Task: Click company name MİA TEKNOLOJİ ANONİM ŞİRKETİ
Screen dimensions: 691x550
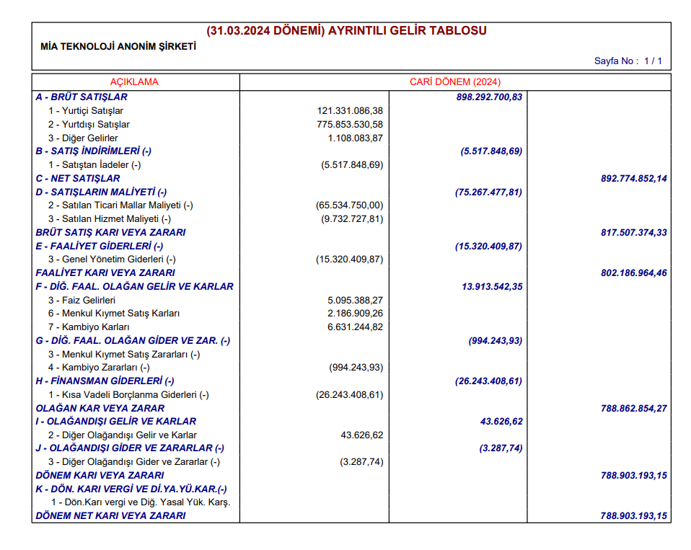Action: tap(118, 46)
